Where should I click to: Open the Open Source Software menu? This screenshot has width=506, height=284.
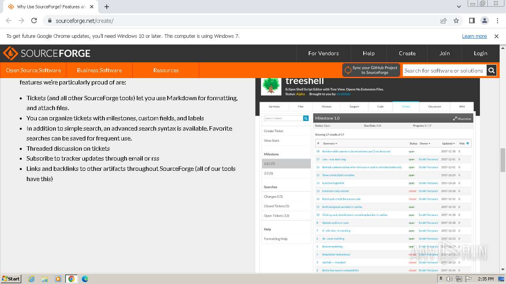click(x=33, y=70)
